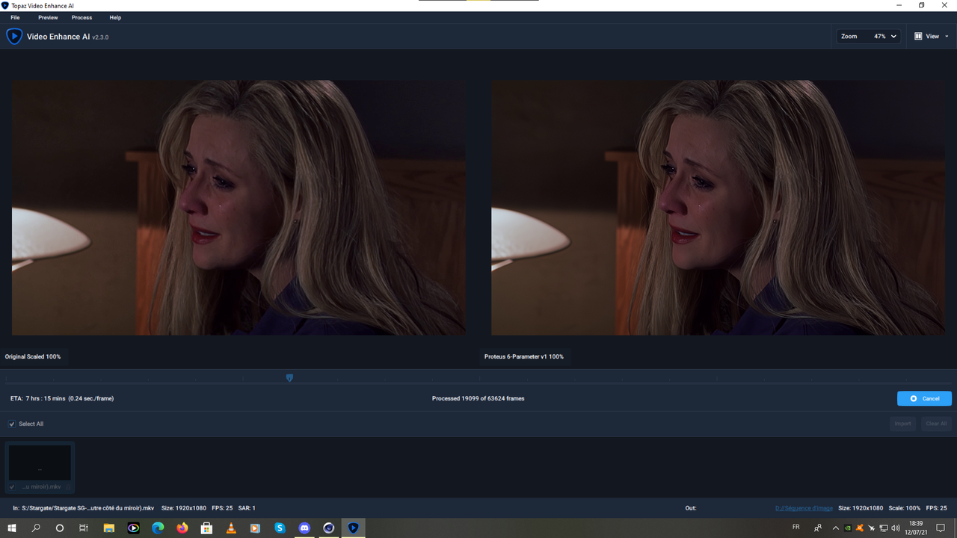957x538 pixels.
Task: Open Discord from taskbar
Action: tap(304, 528)
